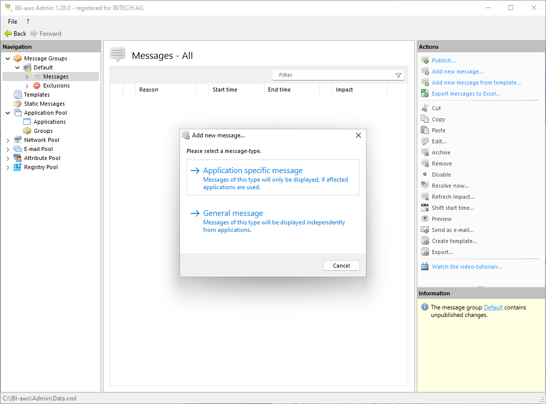Collapse the Message Groups tree node
The width and height of the screenshot is (546, 404).
[x=8, y=58]
